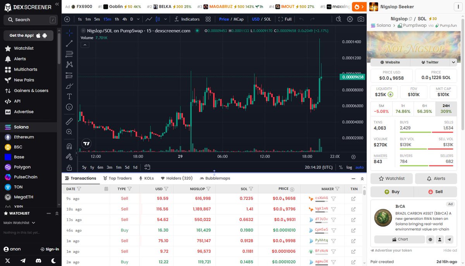Open the chart layout templates grid
This screenshot has height=266, width=465.
[x=208, y=19]
